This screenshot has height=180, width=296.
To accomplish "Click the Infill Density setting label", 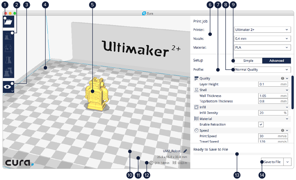I will click(209, 113).
